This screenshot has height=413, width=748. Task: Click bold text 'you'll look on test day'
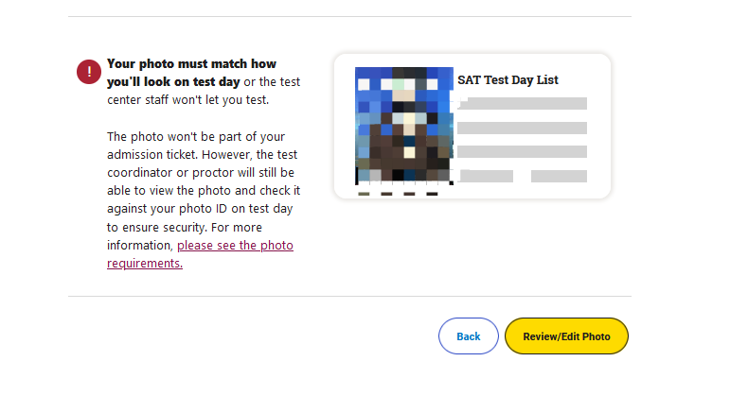(x=173, y=82)
